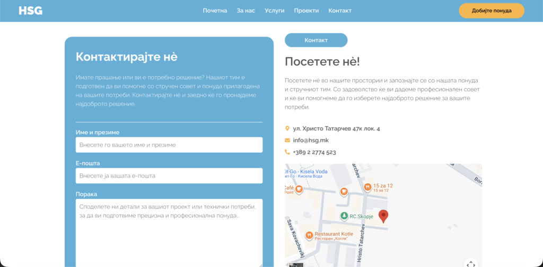Screen dimensions: 543x267
Task: Click address ул. Христо Татарчев 47к лок. 4
Action: 336,128
